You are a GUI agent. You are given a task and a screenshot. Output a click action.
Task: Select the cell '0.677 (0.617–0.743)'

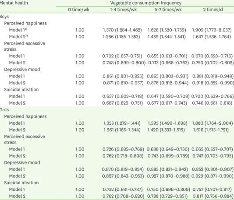[167, 103]
